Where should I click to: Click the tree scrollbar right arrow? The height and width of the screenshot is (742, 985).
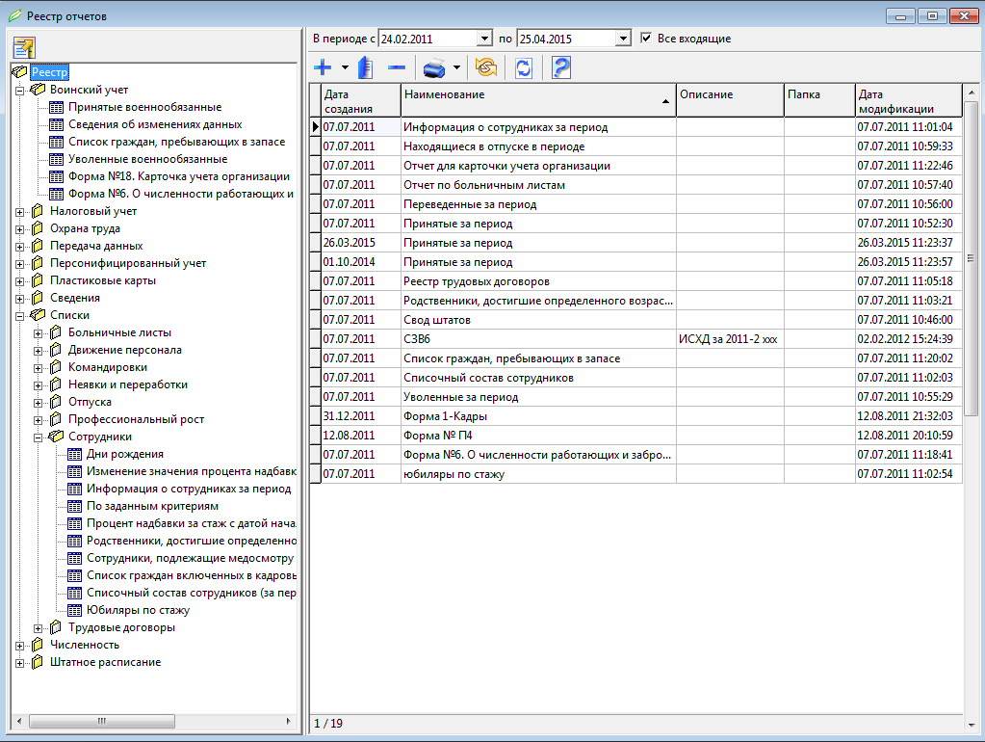coord(288,721)
